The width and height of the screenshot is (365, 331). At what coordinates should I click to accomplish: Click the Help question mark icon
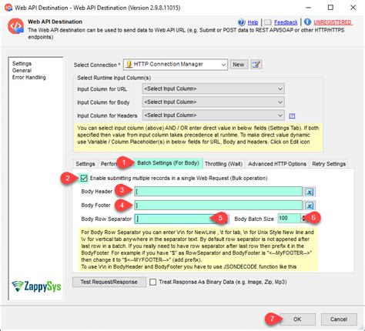tap(241, 22)
